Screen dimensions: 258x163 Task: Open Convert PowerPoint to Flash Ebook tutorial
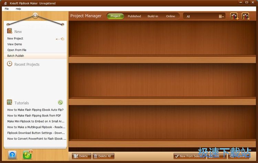point(36,139)
